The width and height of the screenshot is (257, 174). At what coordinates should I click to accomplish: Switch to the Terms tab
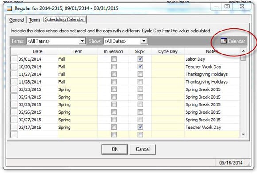coord(35,20)
